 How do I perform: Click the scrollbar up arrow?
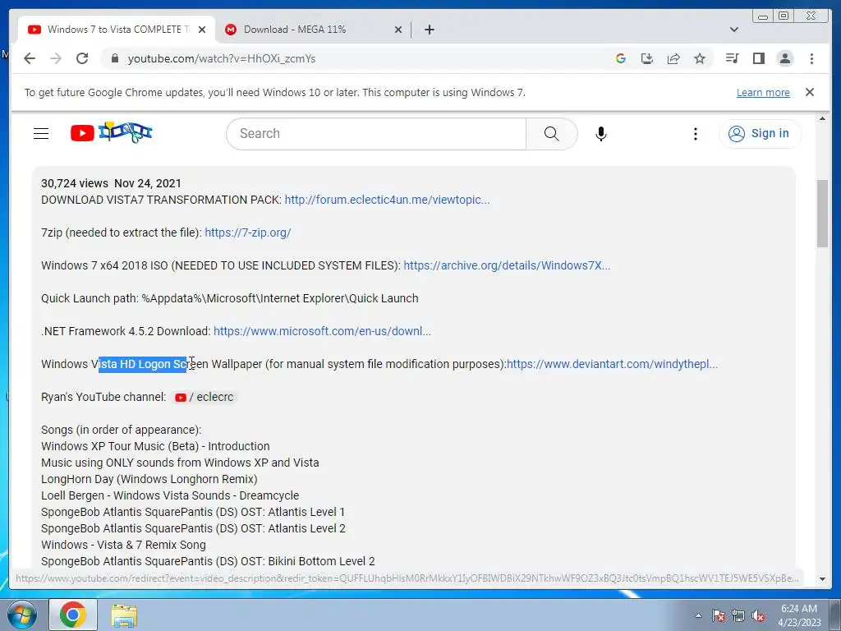tap(822, 118)
